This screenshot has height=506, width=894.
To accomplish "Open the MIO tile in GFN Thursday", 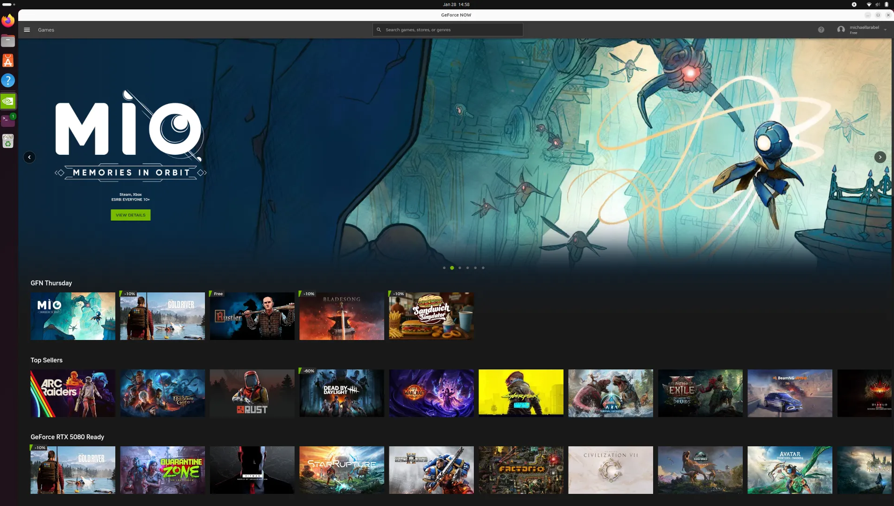I will [73, 316].
